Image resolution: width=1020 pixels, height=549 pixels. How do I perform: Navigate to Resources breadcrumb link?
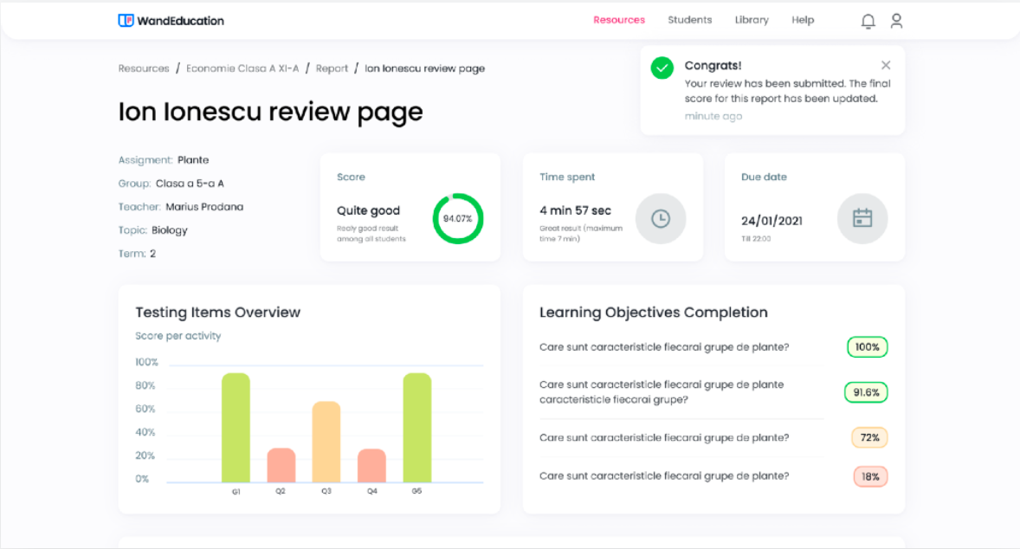coord(144,68)
